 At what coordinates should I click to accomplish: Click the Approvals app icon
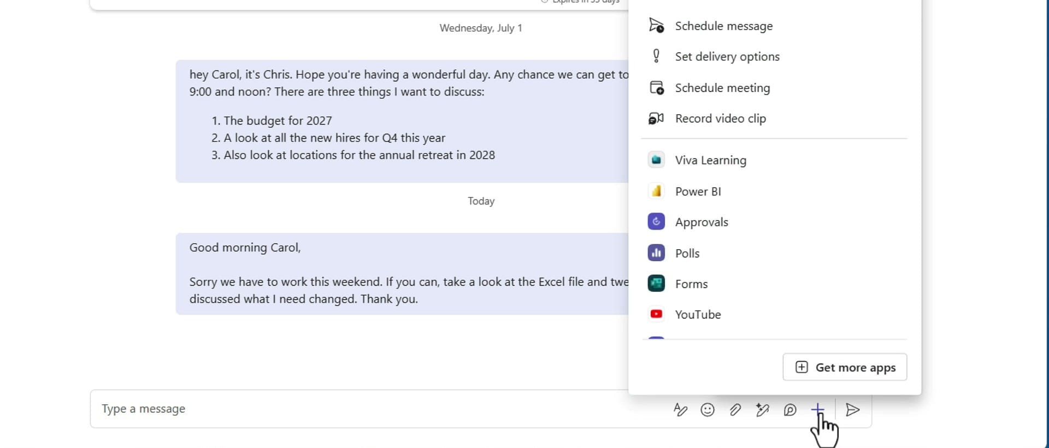656,221
